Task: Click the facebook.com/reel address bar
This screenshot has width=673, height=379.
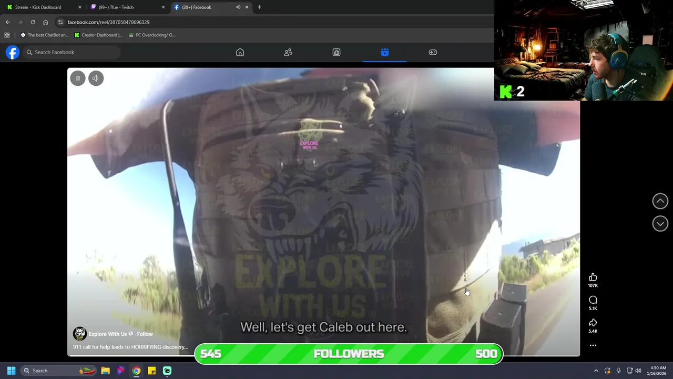Action: pyautogui.click(x=108, y=22)
